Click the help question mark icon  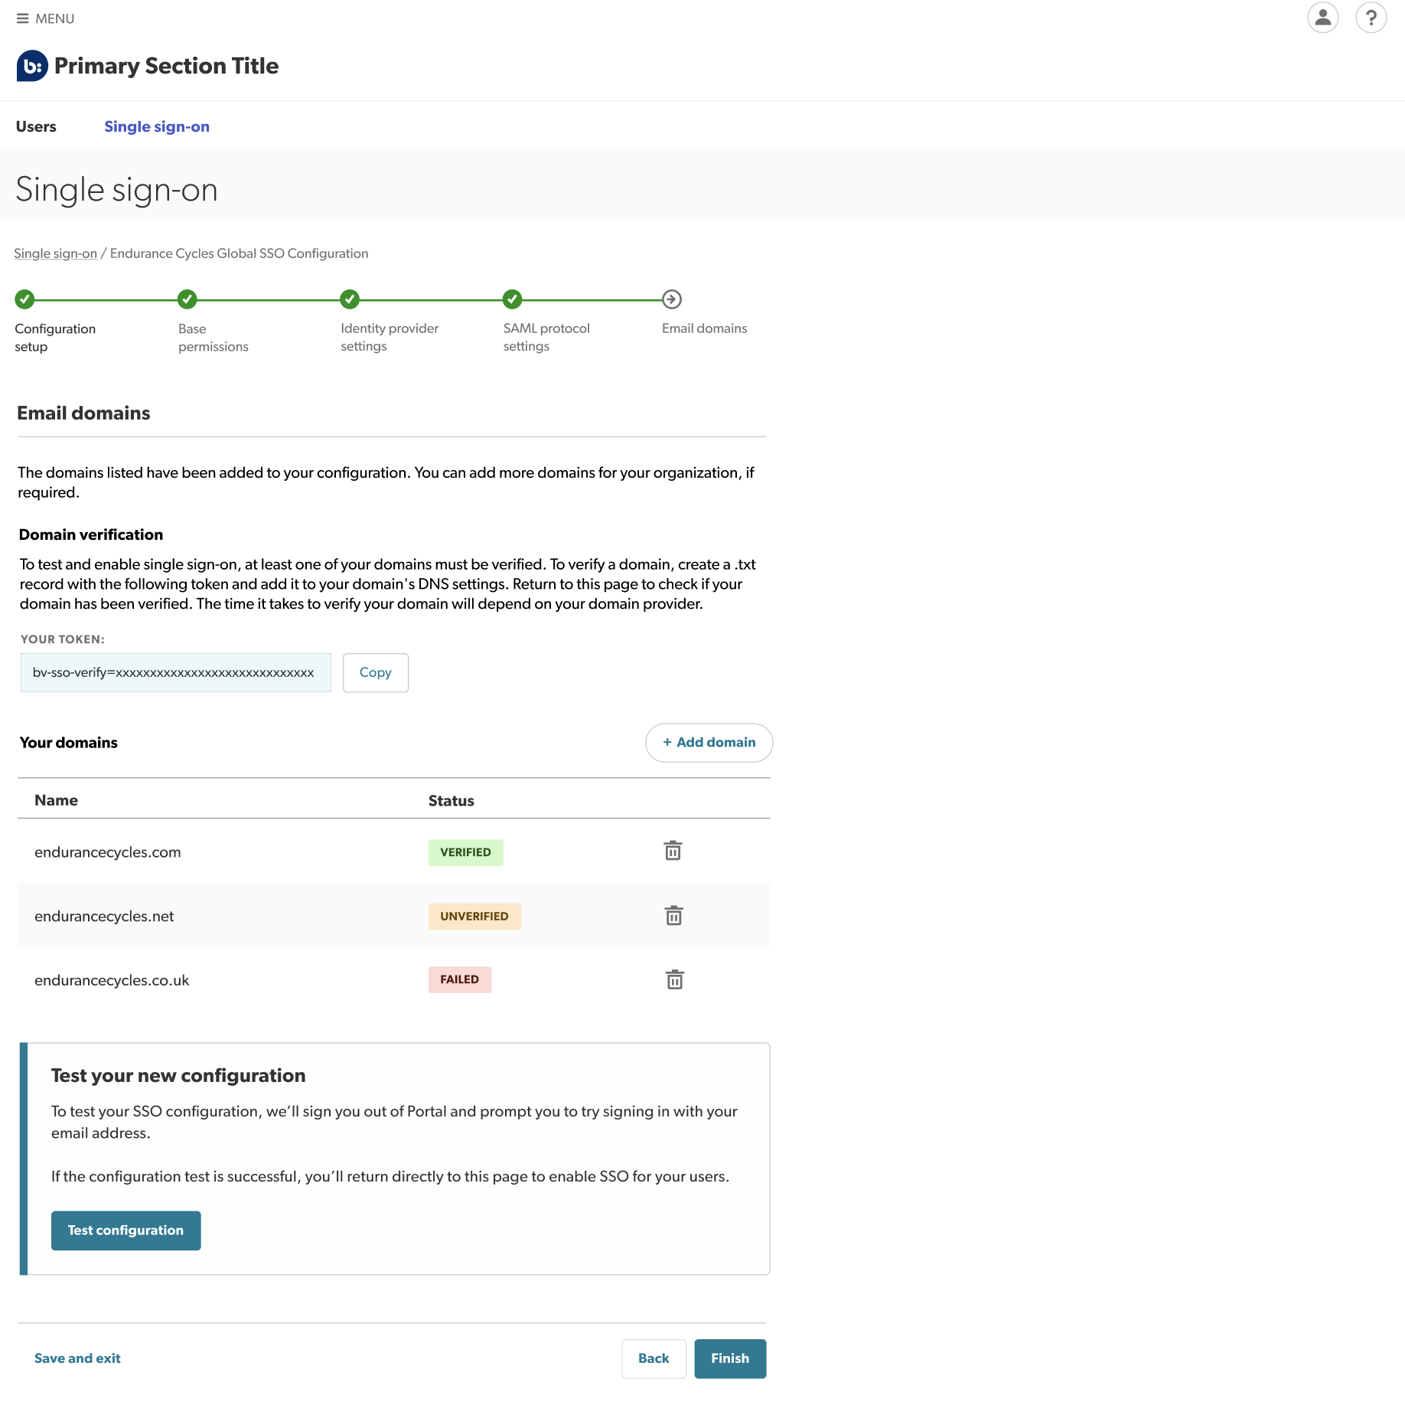tap(1371, 18)
